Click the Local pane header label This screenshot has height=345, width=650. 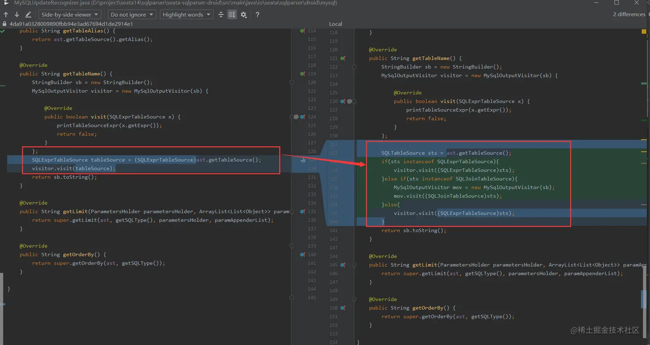[335, 24]
